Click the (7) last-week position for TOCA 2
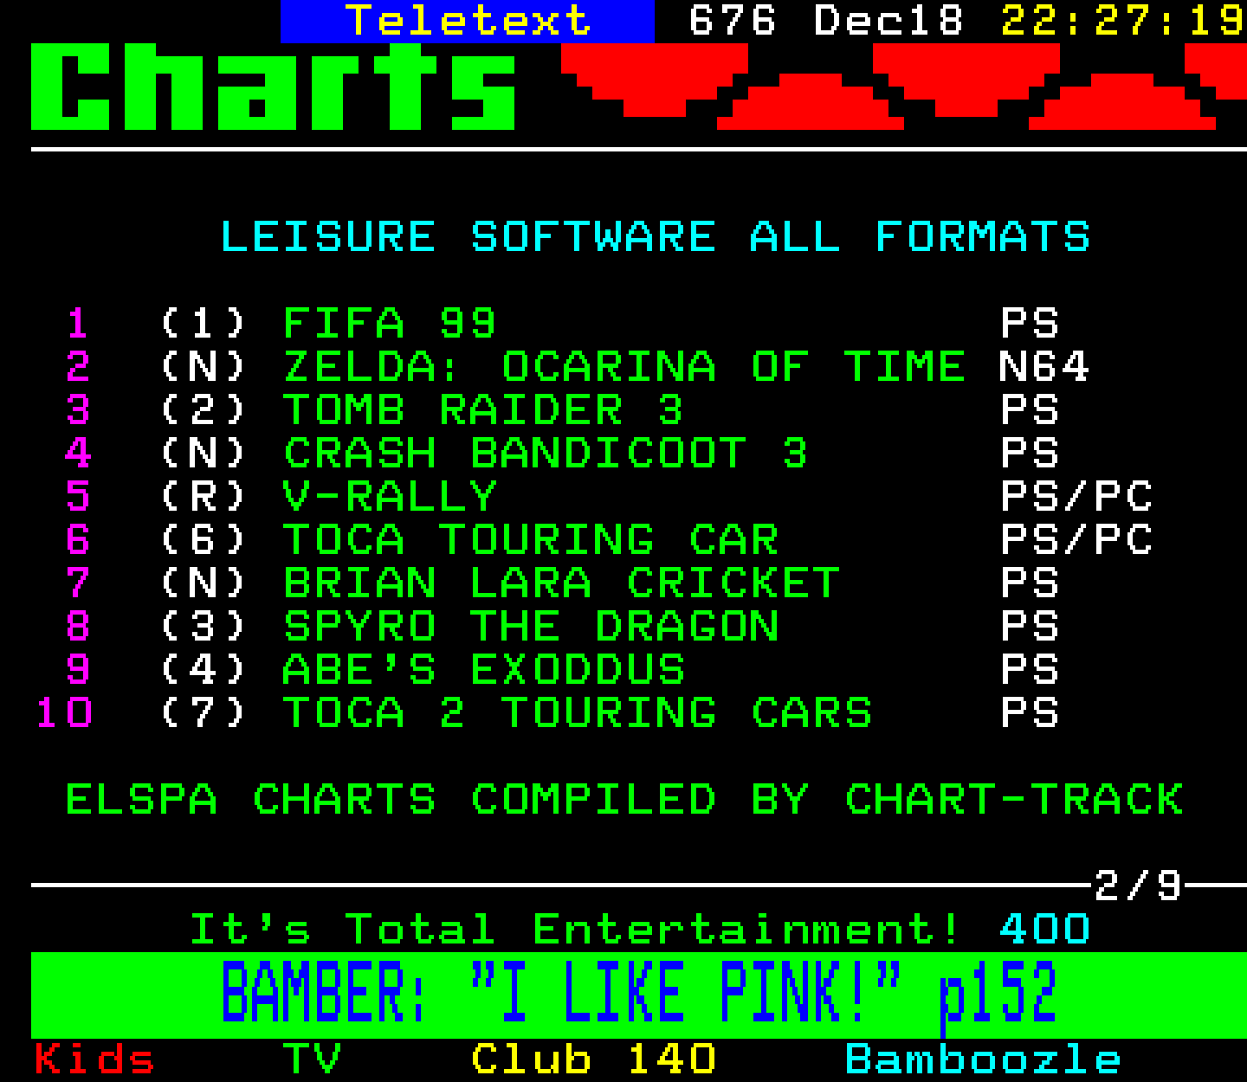This screenshot has width=1247, height=1082. (x=204, y=713)
